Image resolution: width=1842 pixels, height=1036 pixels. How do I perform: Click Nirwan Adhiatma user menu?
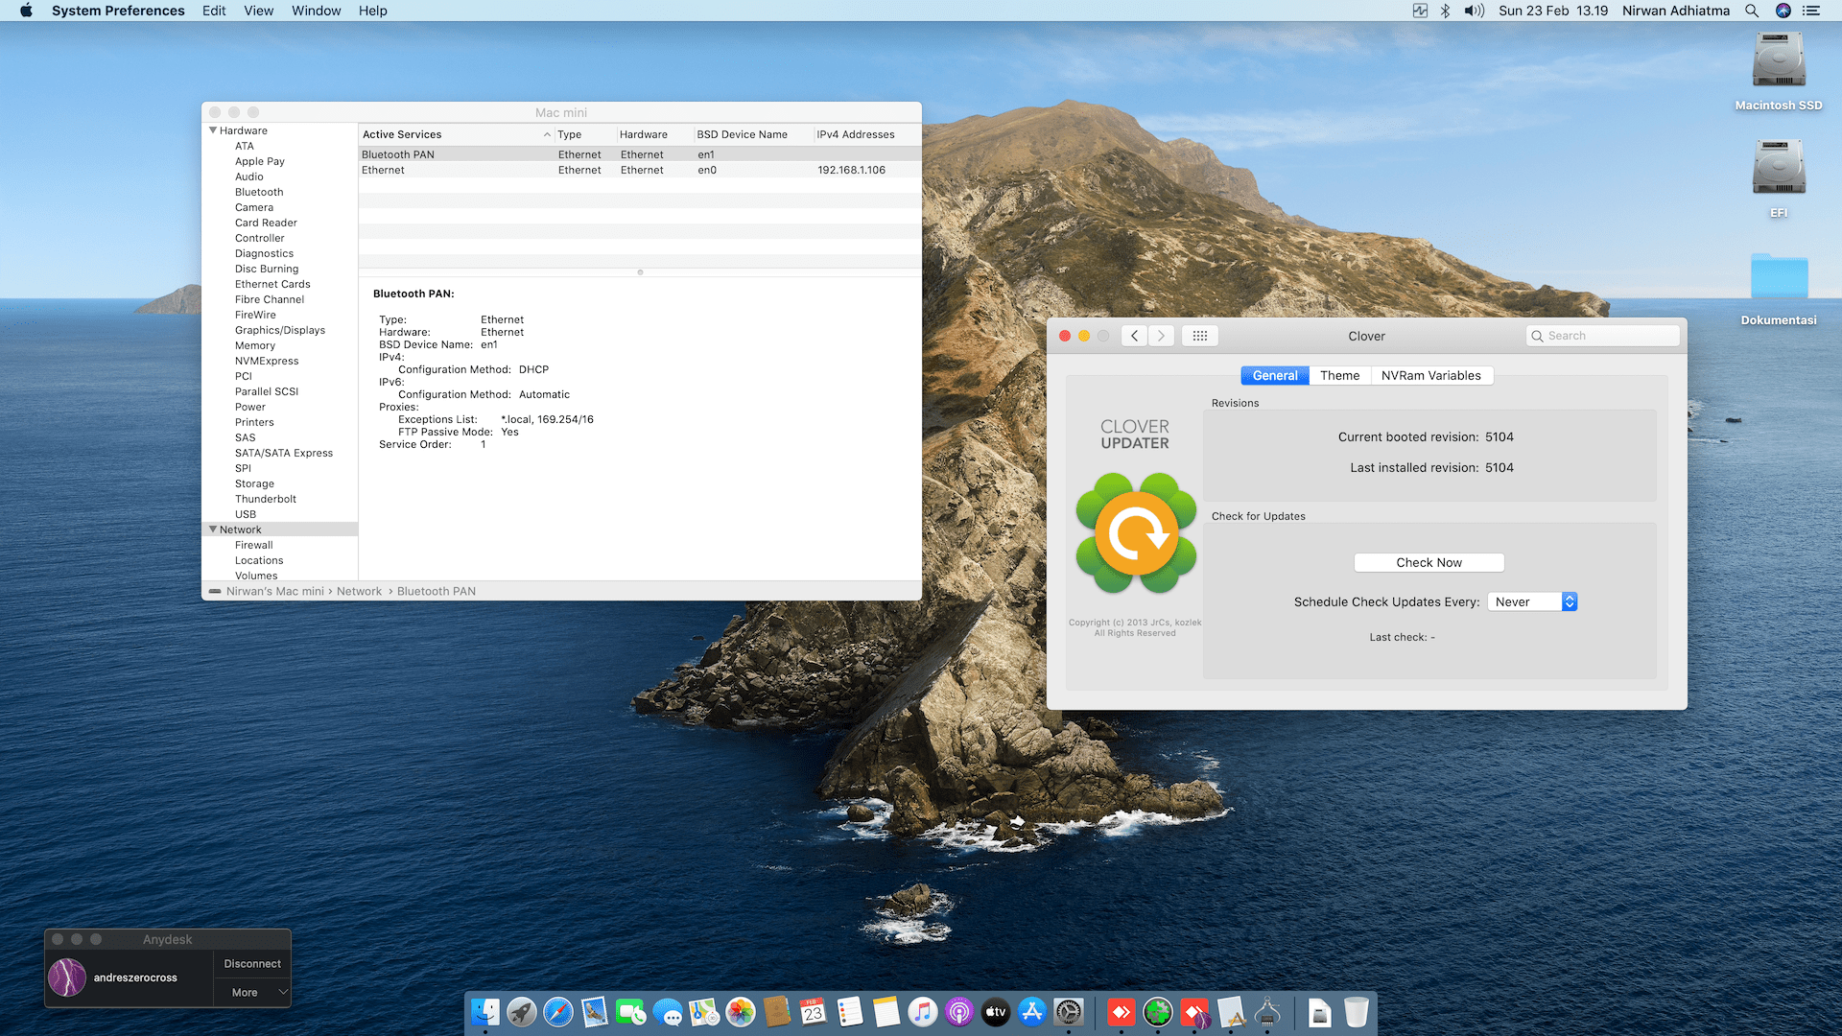tap(1676, 11)
